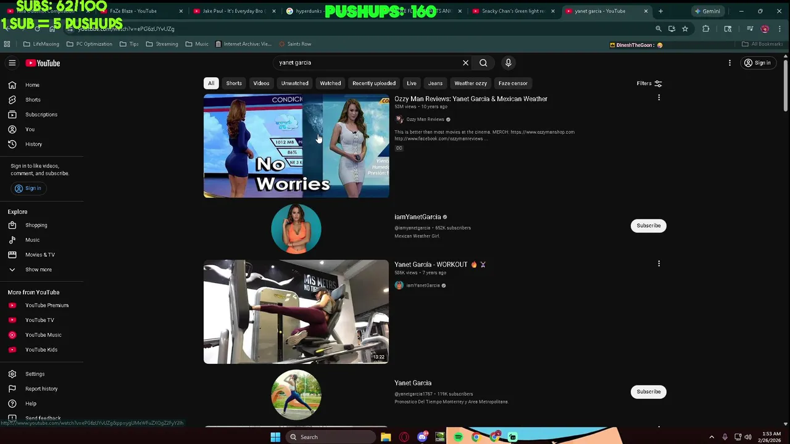Open Ozzy Man Reviews video title link
Screen dimensions: 790x444
471,99
